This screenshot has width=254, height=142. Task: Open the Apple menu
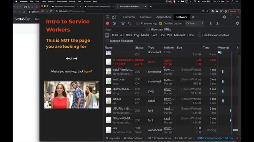pos(16,2)
